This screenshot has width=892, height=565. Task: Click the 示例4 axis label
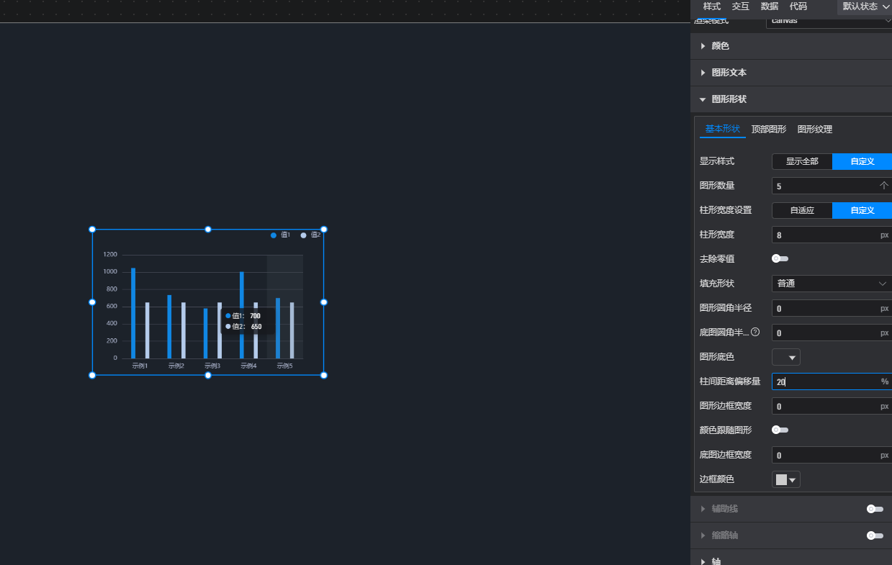pos(249,366)
